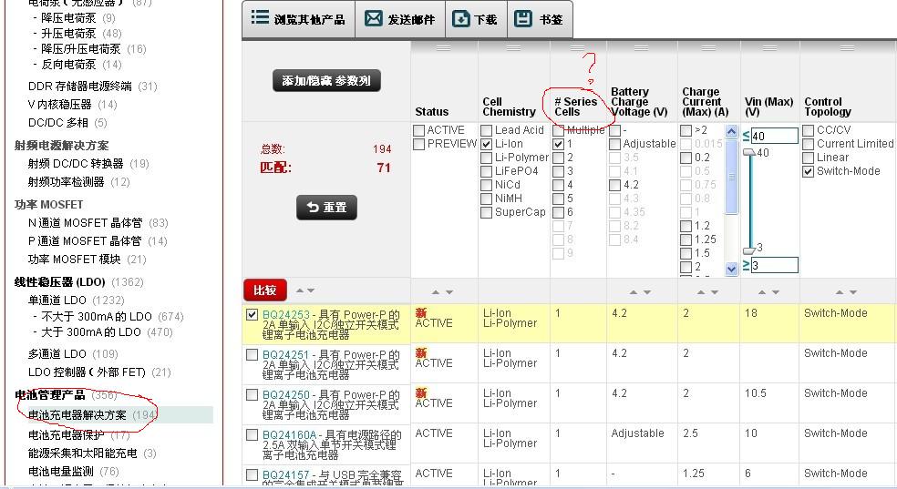Screen dimensions: 897x489
Task: Sort Charge Current descending arrow
Action: tap(715, 292)
